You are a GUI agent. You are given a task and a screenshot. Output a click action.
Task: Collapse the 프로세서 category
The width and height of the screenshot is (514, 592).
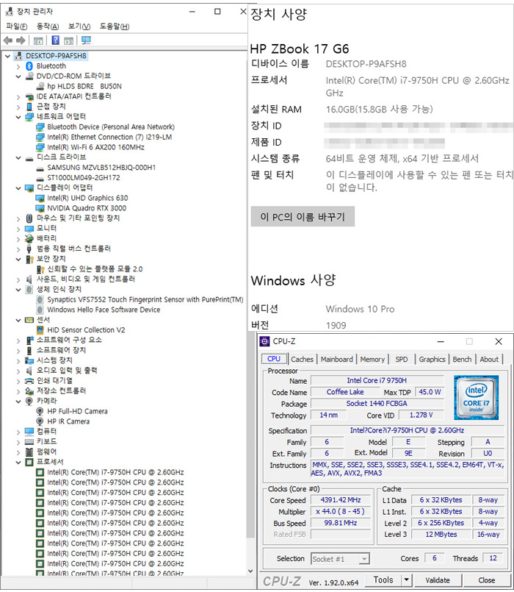pyautogui.click(x=18, y=462)
